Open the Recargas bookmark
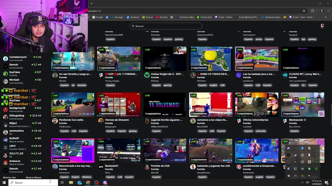Screen dimensions: 332x186 coord(117,17)
